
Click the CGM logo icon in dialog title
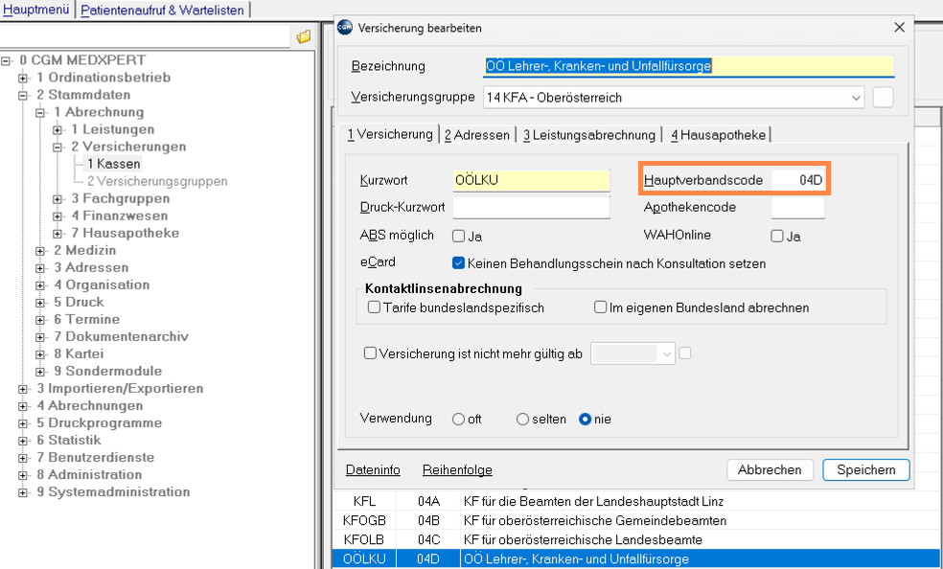pos(345,29)
